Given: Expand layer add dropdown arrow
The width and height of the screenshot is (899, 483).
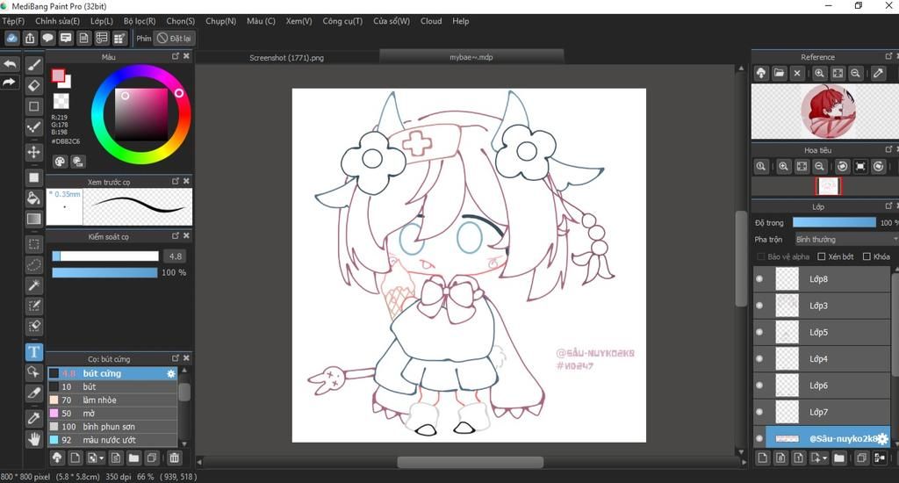Looking at the screenshot, I should point(825,458).
